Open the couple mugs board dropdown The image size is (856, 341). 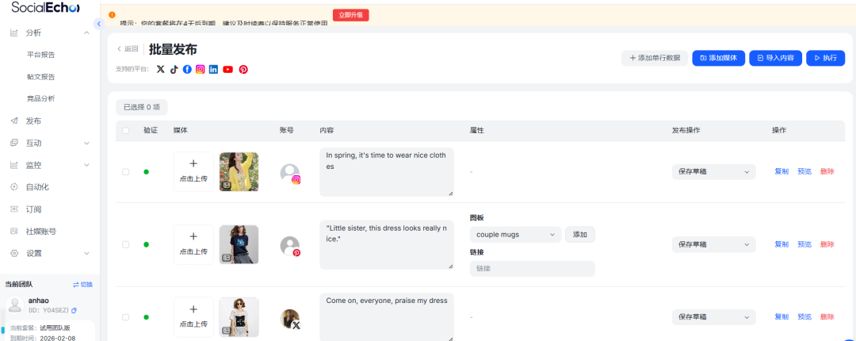point(515,235)
